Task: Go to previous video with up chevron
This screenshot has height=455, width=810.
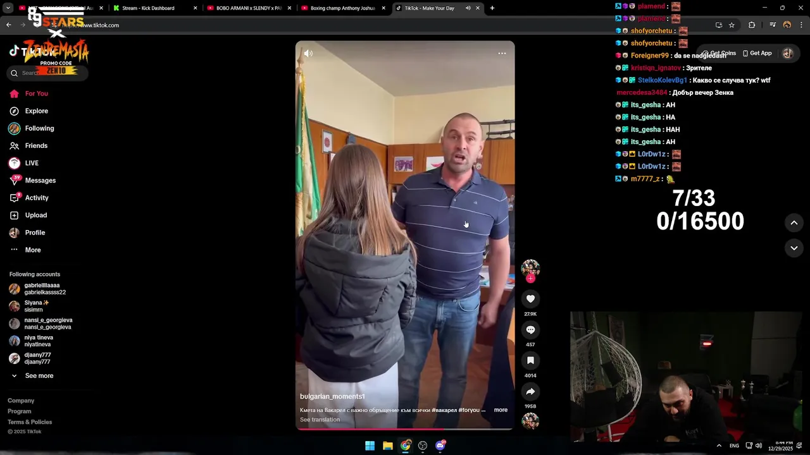Action: [794, 223]
